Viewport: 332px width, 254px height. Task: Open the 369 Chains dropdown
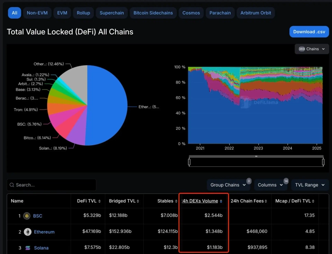(x=312, y=49)
